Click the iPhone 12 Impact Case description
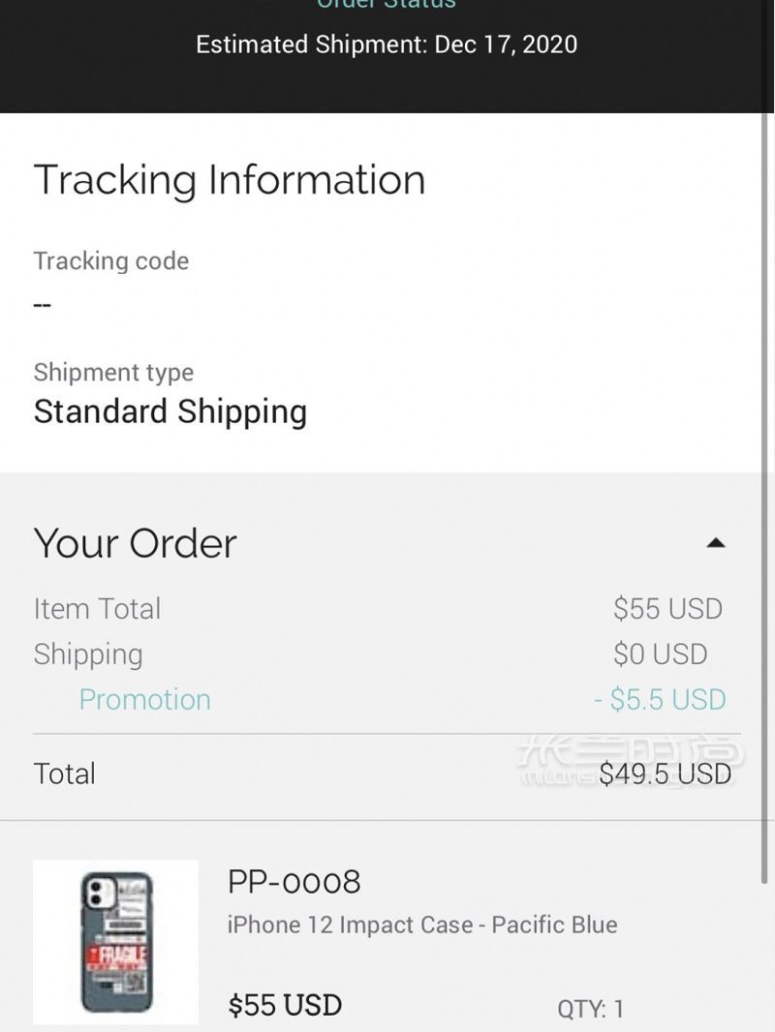 [x=422, y=925]
